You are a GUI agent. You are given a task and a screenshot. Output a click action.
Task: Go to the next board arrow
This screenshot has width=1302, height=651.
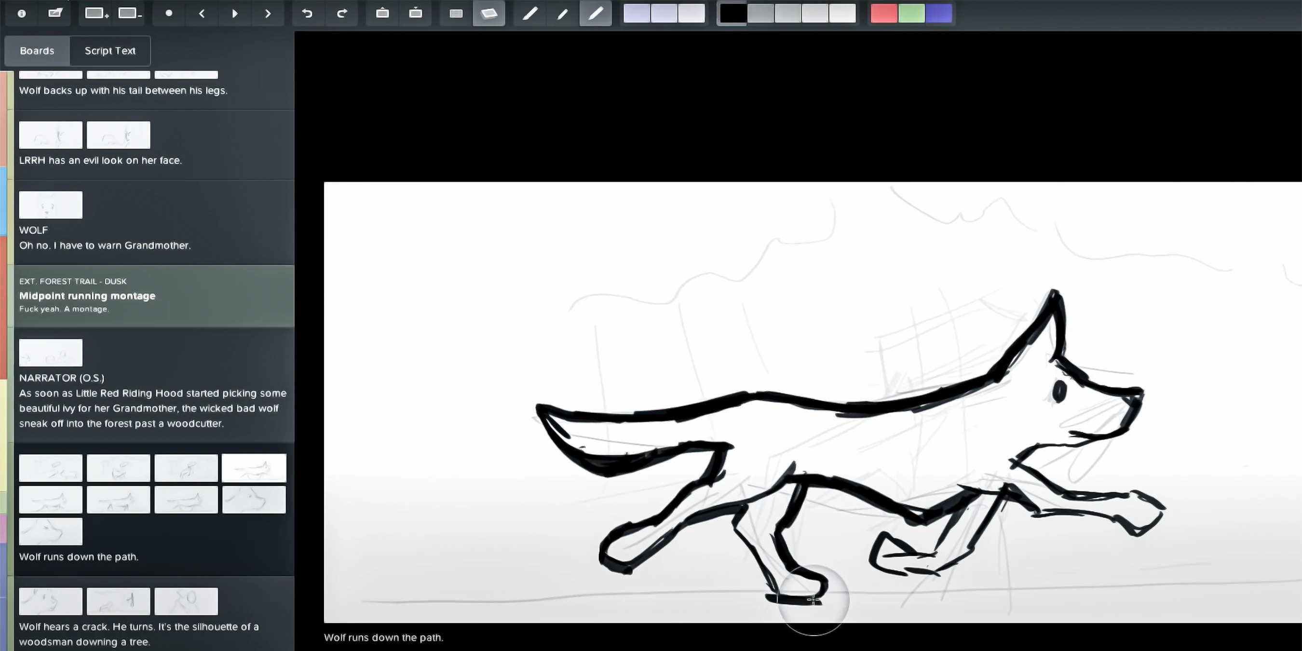268,14
